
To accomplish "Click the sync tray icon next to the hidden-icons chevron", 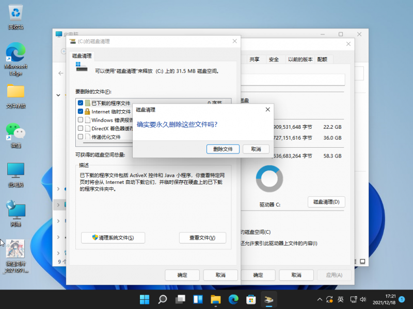I will 329,299.
